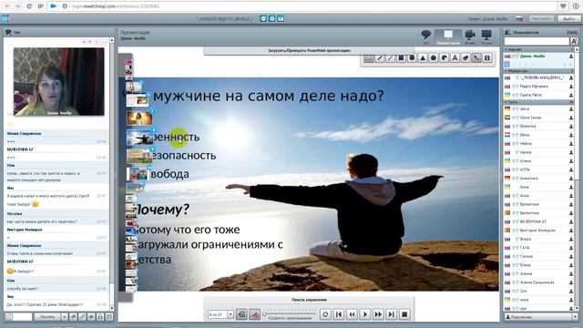Select the triangle shape tool
583x328 pixels.
pyautogui.click(x=423, y=58)
